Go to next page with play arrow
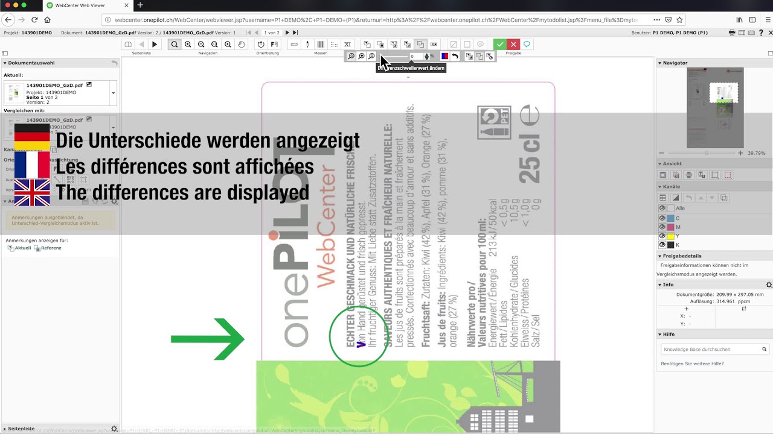 coord(155,45)
